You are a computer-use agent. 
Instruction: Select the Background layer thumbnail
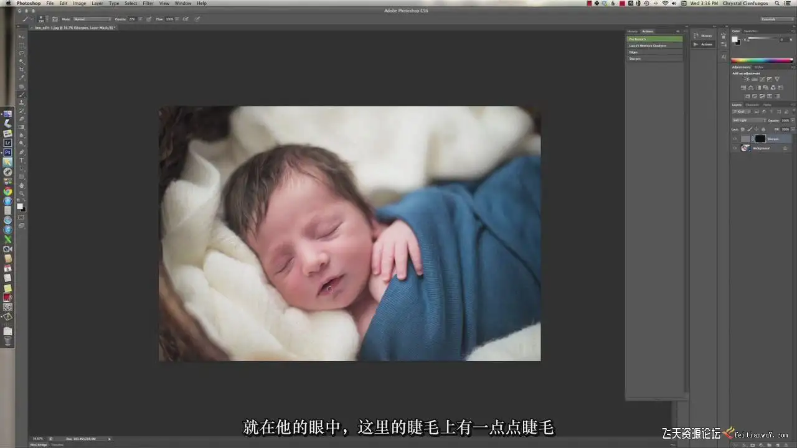point(745,148)
